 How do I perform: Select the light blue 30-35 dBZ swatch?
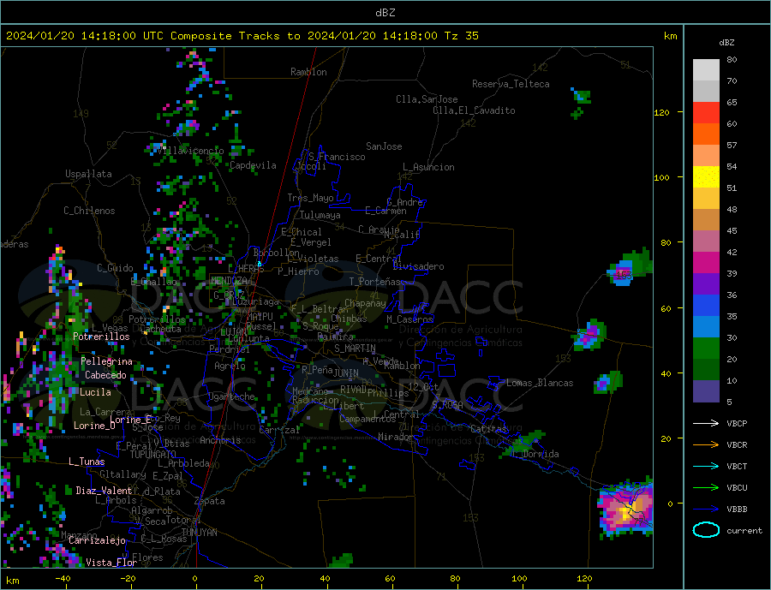coord(706,327)
